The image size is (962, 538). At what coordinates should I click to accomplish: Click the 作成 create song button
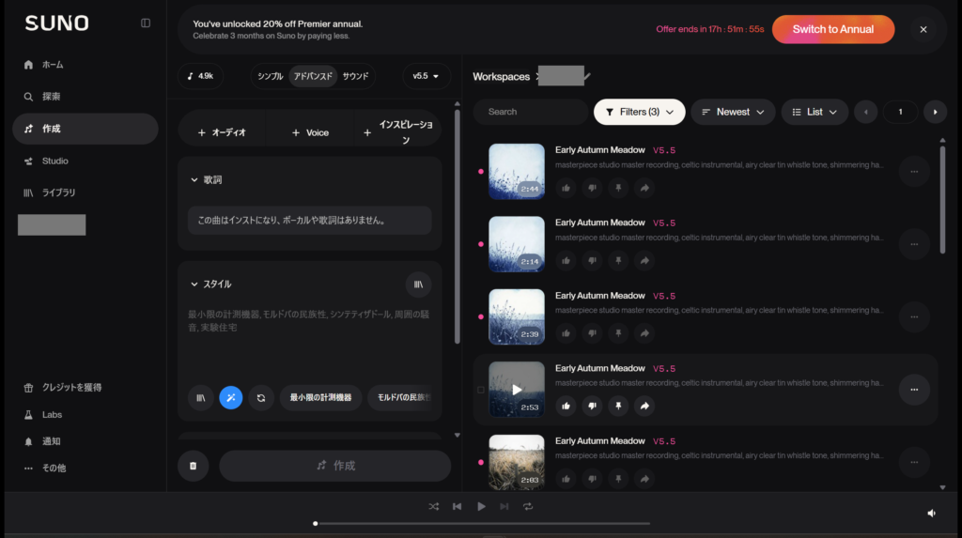pos(335,467)
